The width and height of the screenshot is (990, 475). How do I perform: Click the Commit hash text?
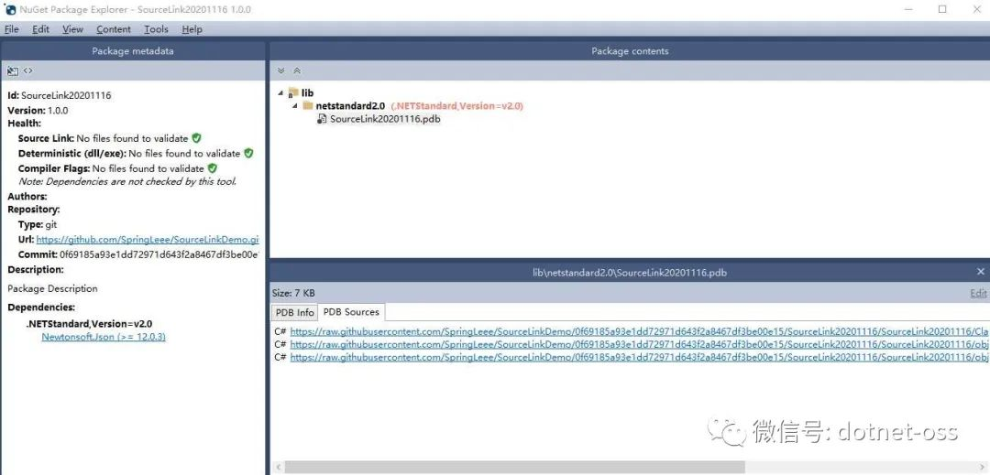tap(159, 254)
